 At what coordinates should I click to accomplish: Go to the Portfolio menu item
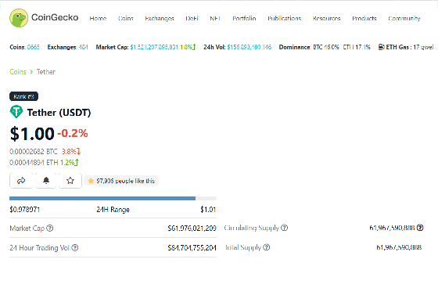(x=244, y=19)
